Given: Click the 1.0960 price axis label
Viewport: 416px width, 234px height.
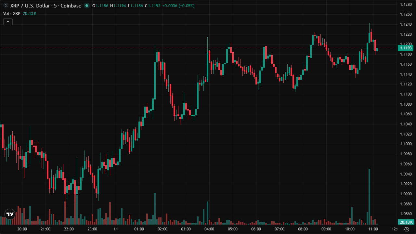Looking at the screenshot, I should 406,164.
